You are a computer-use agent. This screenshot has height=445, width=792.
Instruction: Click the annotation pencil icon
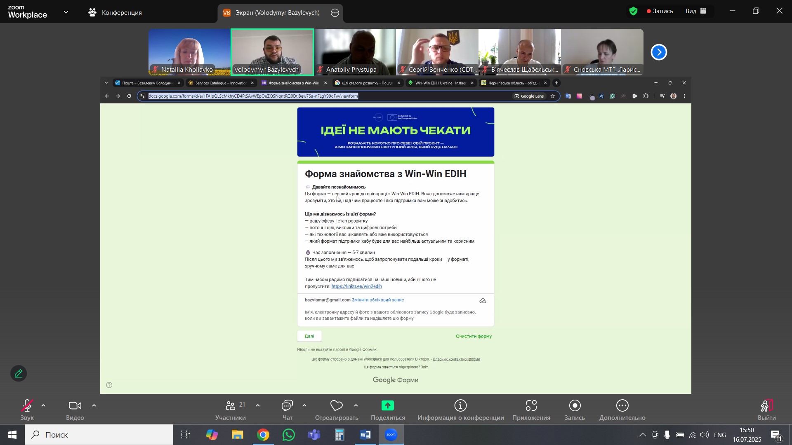click(x=19, y=374)
